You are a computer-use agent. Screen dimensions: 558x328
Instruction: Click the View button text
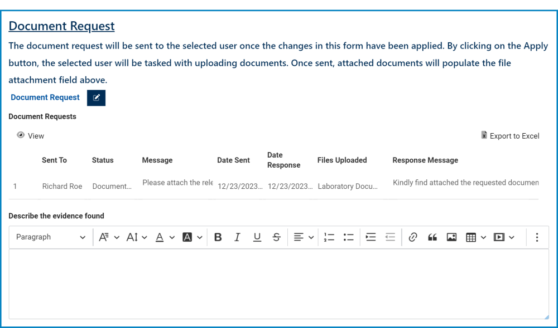[x=36, y=136]
